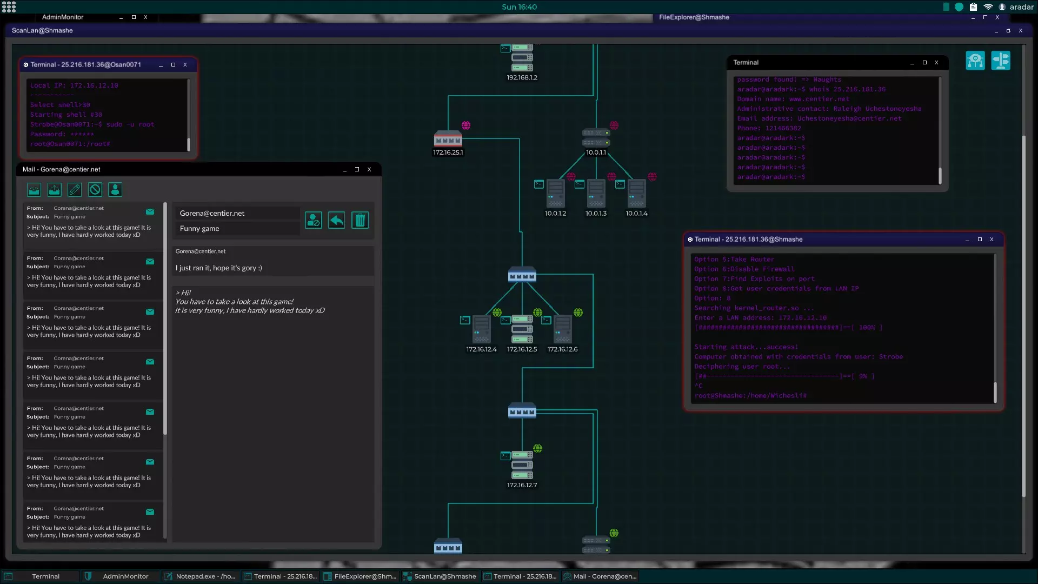This screenshot has width=1038, height=584.
Task: Open the aradar user menu
Action: pyautogui.click(x=1016, y=7)
